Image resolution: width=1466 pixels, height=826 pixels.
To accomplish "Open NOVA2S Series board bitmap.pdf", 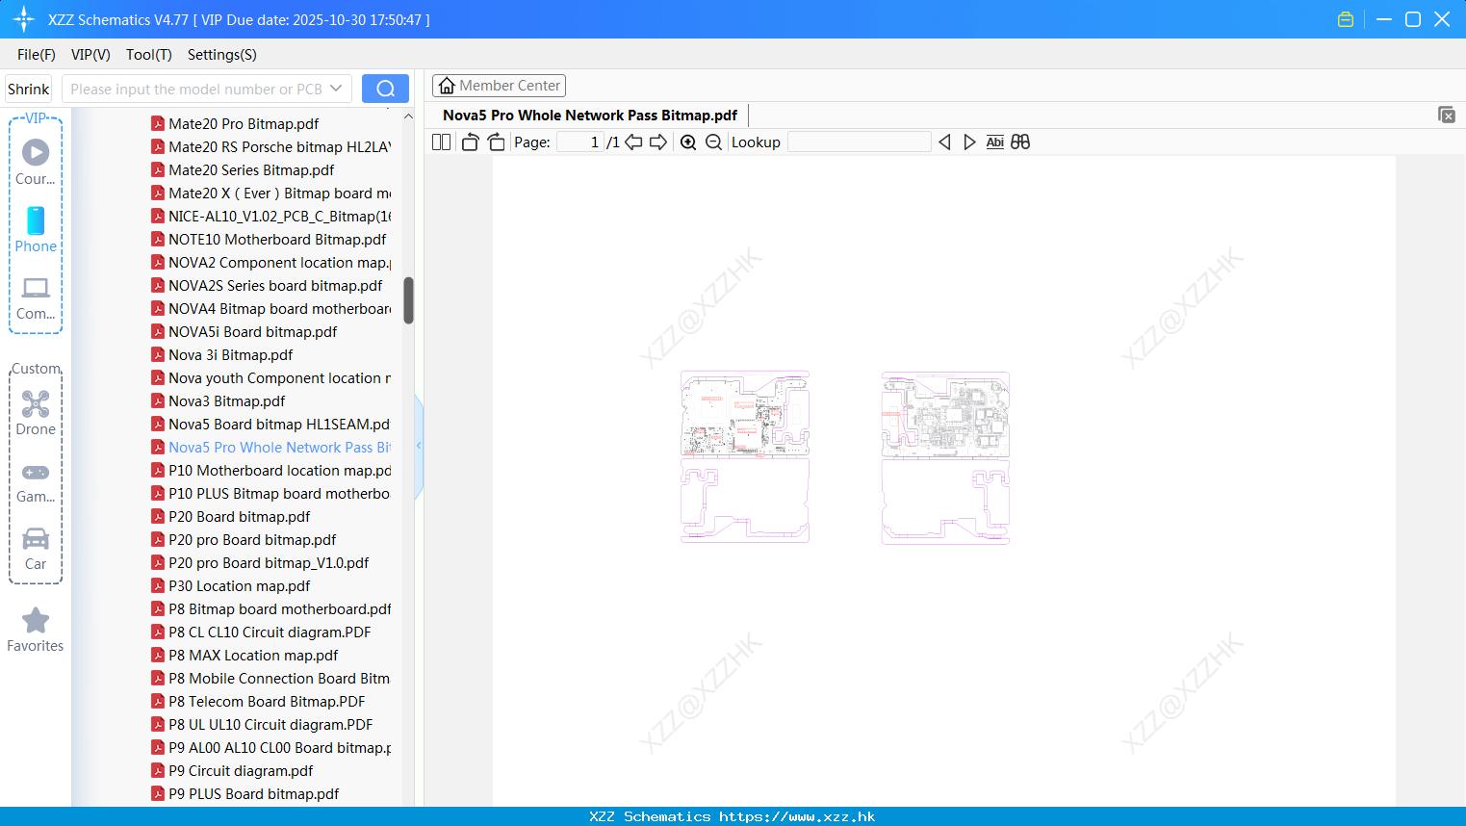I will point(267,285).
